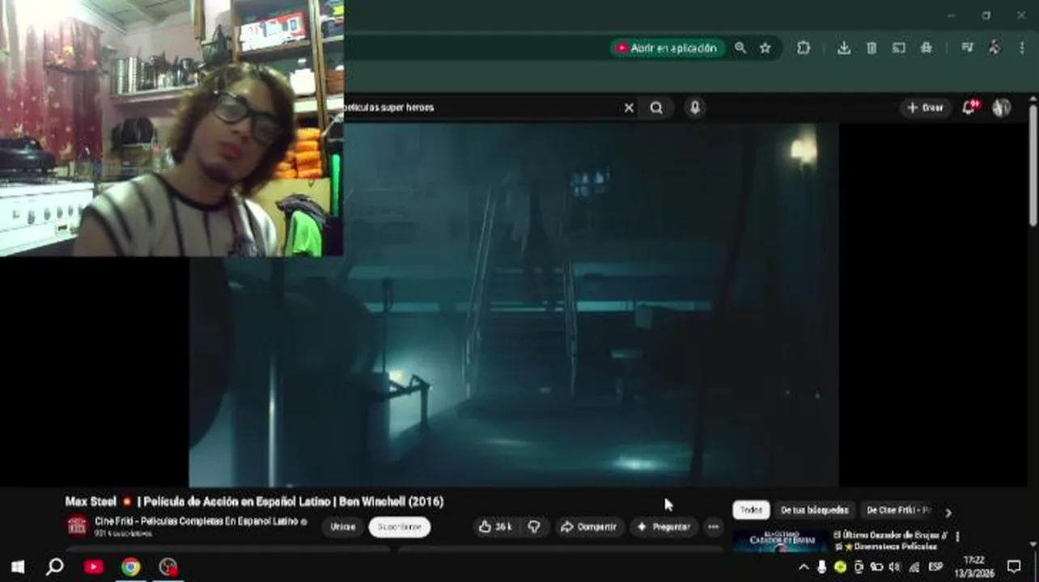This screenshot has height=582, width=1039.
Task: Click the 'Unirse' join button
Action: click(343, 527)
